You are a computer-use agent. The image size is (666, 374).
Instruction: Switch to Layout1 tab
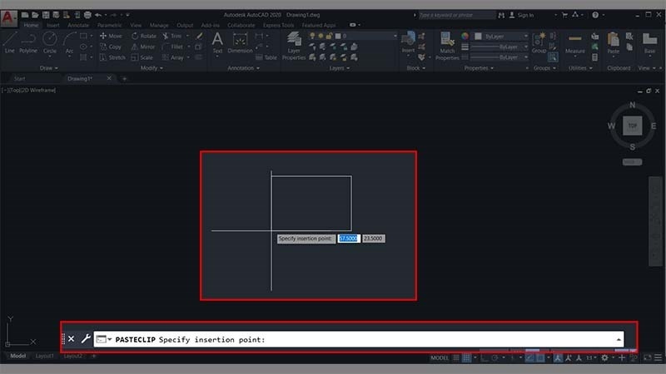coord(44,357)
